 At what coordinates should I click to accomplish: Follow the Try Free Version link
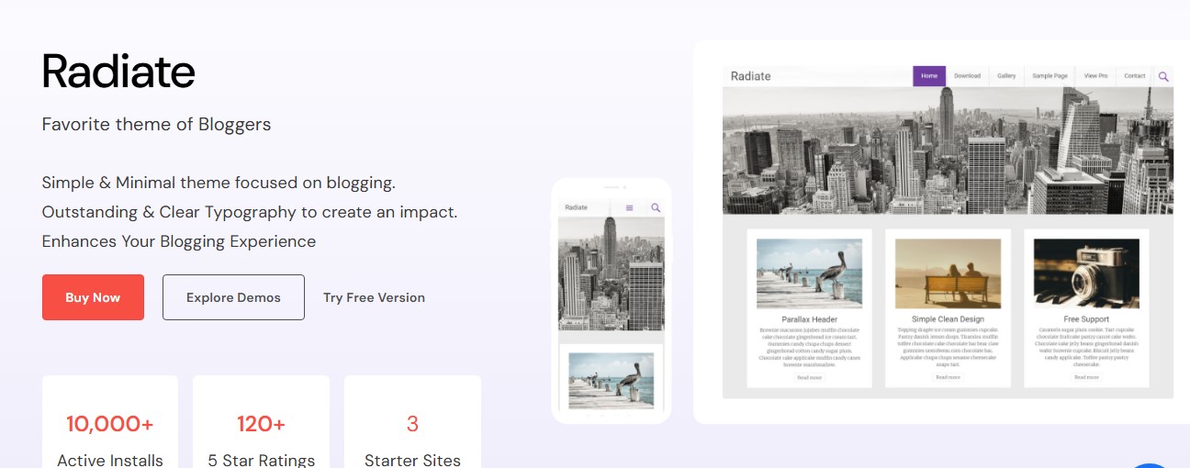(374, 297)
